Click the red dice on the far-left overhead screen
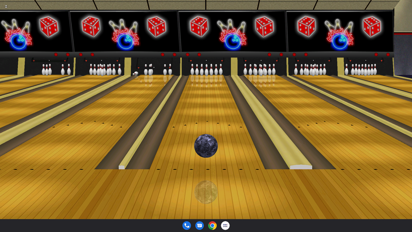Viewport: 412px width, 232px height. 49,27
